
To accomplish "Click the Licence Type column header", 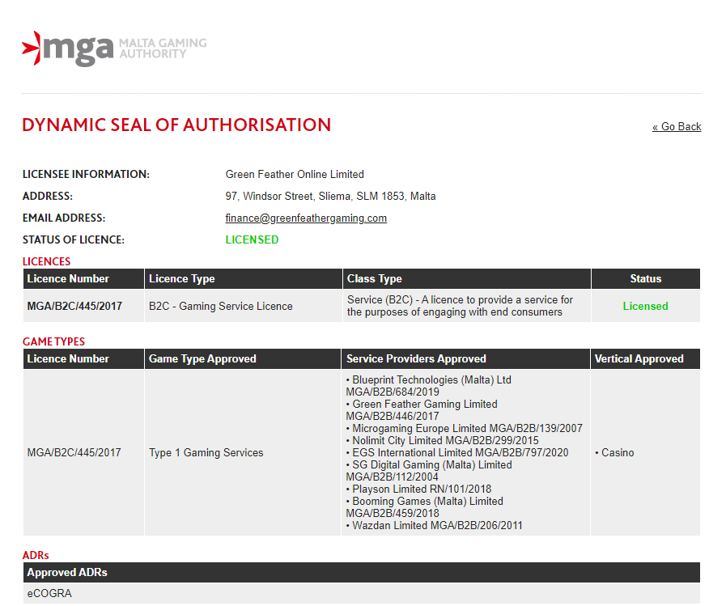I will pyautogui.click(x=243, y=278).
